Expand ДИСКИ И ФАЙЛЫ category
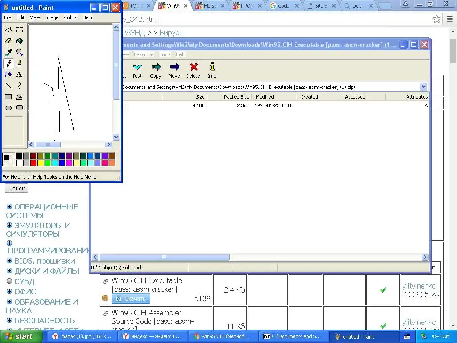 point(9,271)
